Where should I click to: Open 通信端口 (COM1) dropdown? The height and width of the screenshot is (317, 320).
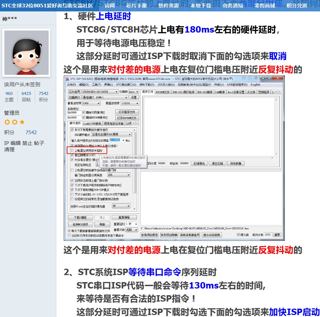pos(105,97)
